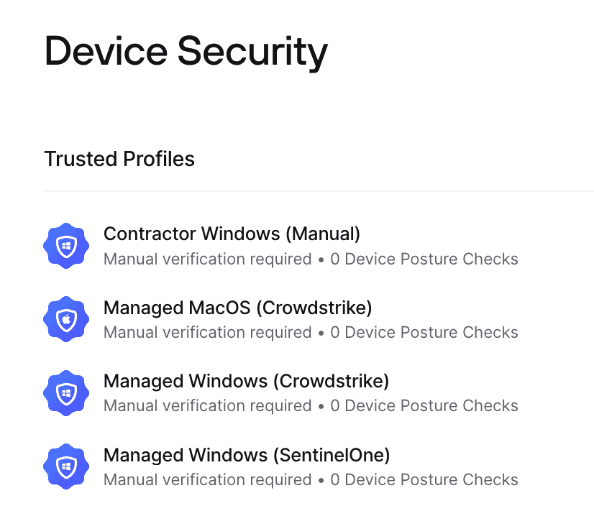
Task: Click the Trusted Profiles section heading
Action: coord(119,159)
